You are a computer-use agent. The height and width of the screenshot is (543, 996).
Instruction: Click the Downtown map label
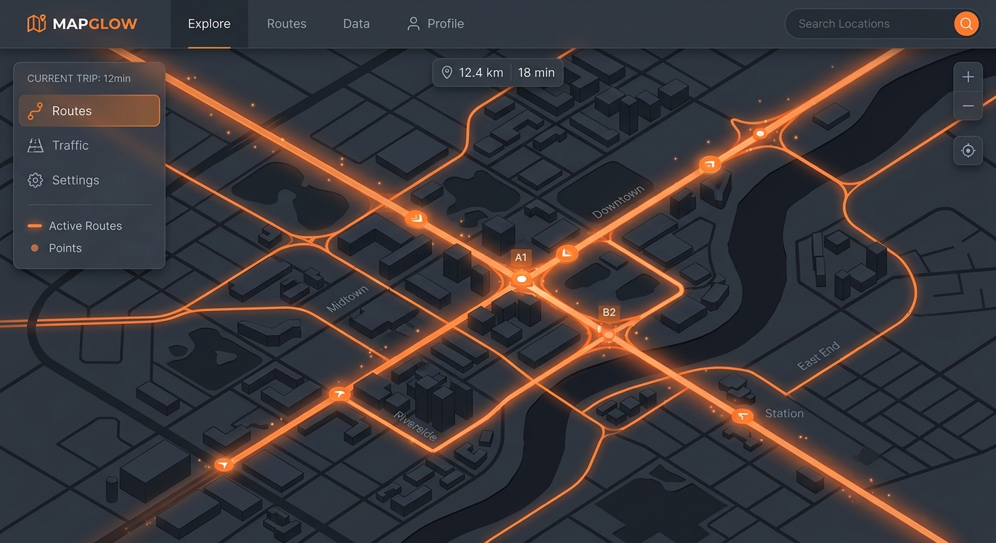(x=619, y=203)
